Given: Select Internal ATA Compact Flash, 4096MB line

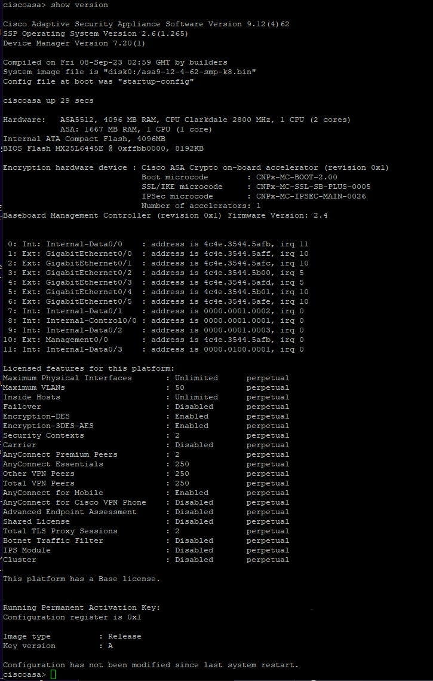Looking at the screenshot, I should 84,139.
